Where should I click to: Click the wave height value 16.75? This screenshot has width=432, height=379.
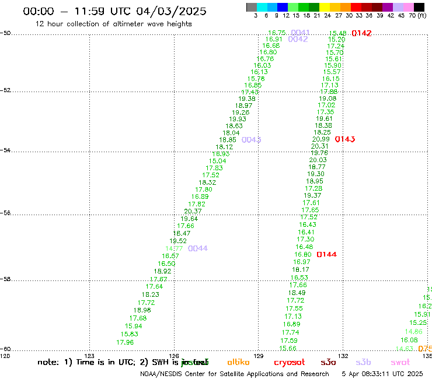pos(277,33)
